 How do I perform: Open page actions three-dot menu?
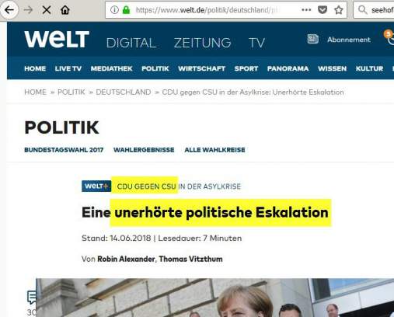tap(306, 10)
